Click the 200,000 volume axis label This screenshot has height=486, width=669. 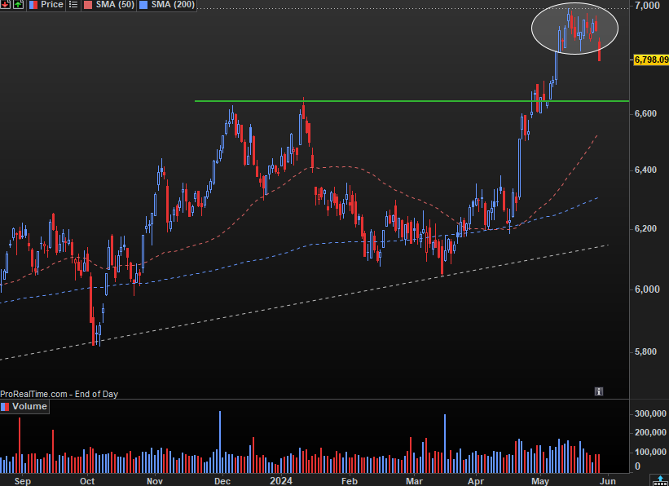[x=650, y=433]
